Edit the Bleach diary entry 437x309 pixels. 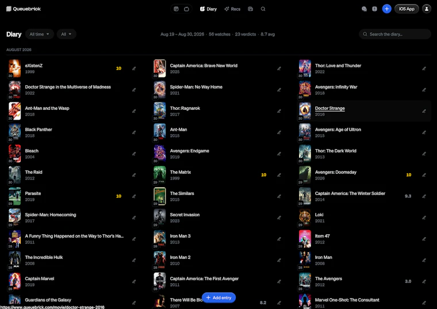(x=134, y=154)
